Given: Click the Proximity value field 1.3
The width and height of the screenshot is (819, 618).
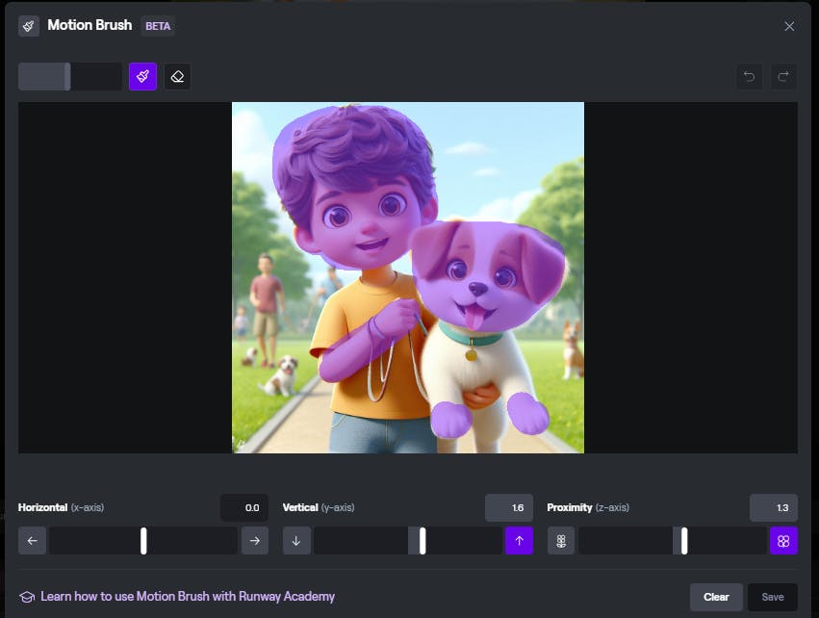Looking at the screenshot, I should pyautogui.click(x=774, y=507).
